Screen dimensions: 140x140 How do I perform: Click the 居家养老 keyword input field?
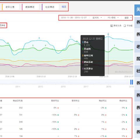point(31,7)
